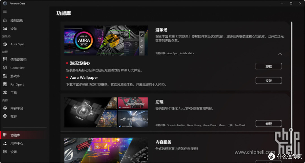Select 工具 label in sidebar
The width and height of the screenshot is (305, 163).
[x=14, y=93]
